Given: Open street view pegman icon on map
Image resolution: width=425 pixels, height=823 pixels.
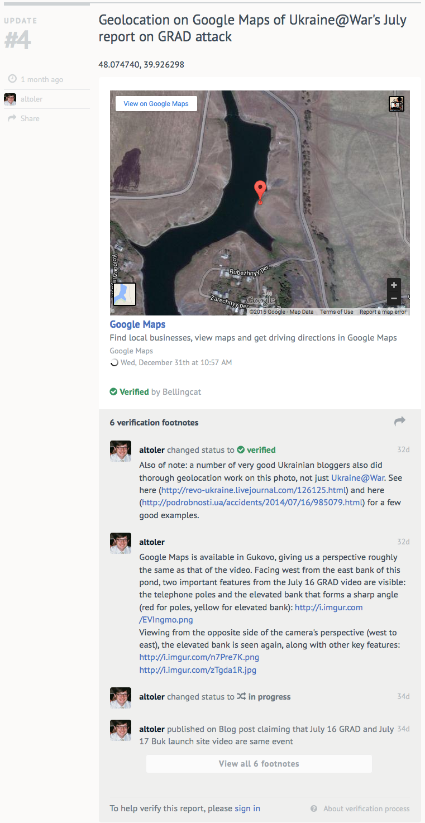Looking at the screenshot, I should [x=397, y=104].
